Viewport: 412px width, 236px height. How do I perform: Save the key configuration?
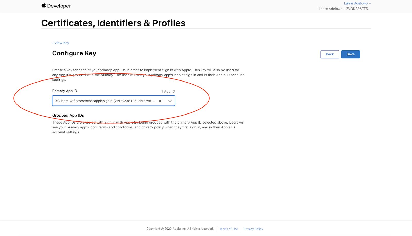[350, 54]
